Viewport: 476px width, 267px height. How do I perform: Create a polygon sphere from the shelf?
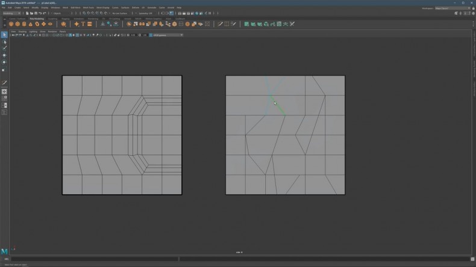[11, 24]
